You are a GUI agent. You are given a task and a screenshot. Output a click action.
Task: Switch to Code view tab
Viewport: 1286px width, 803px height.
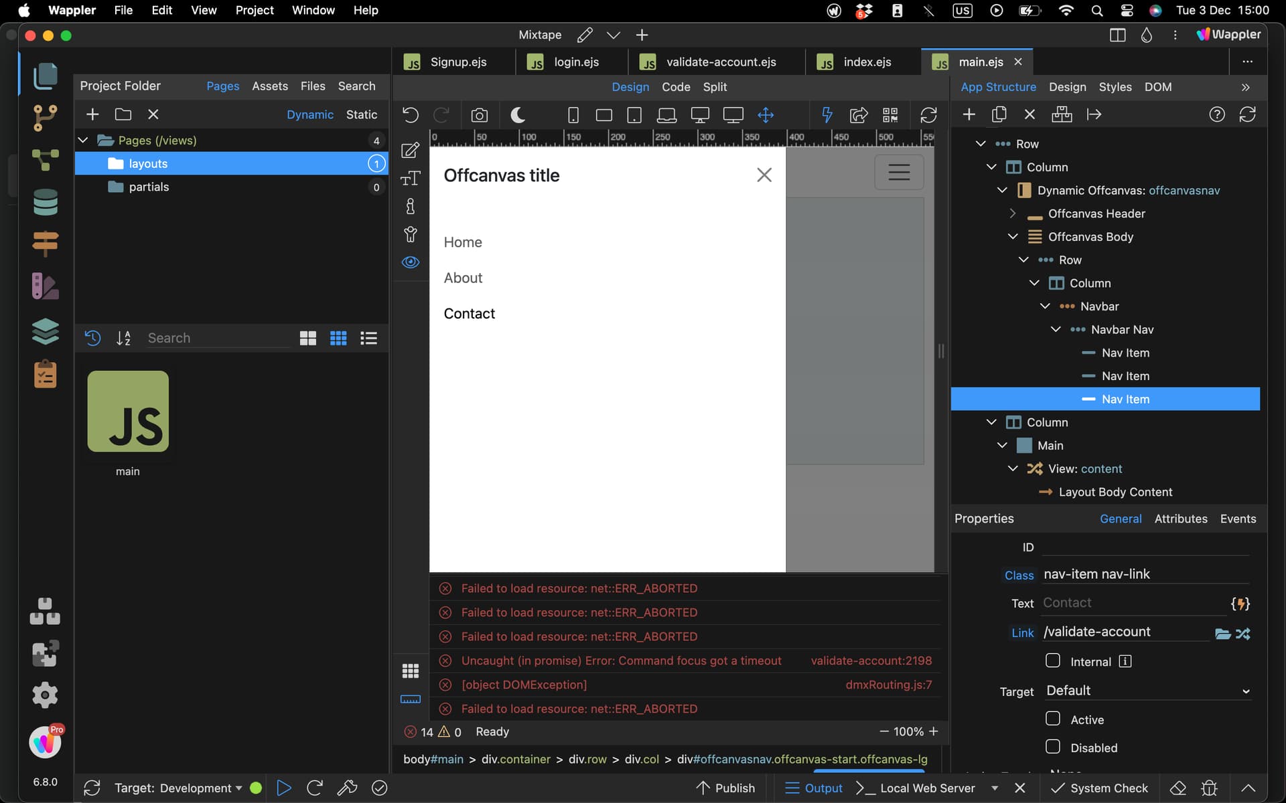coord(676,87)
